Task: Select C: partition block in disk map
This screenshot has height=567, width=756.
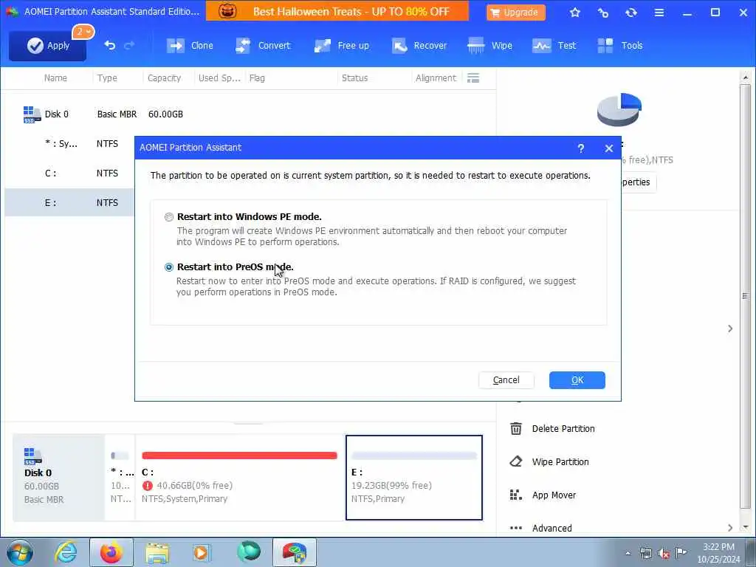Action: point(240,478)
